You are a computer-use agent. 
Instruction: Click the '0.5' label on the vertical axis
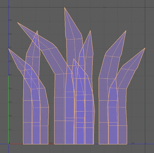pos(10,75)
